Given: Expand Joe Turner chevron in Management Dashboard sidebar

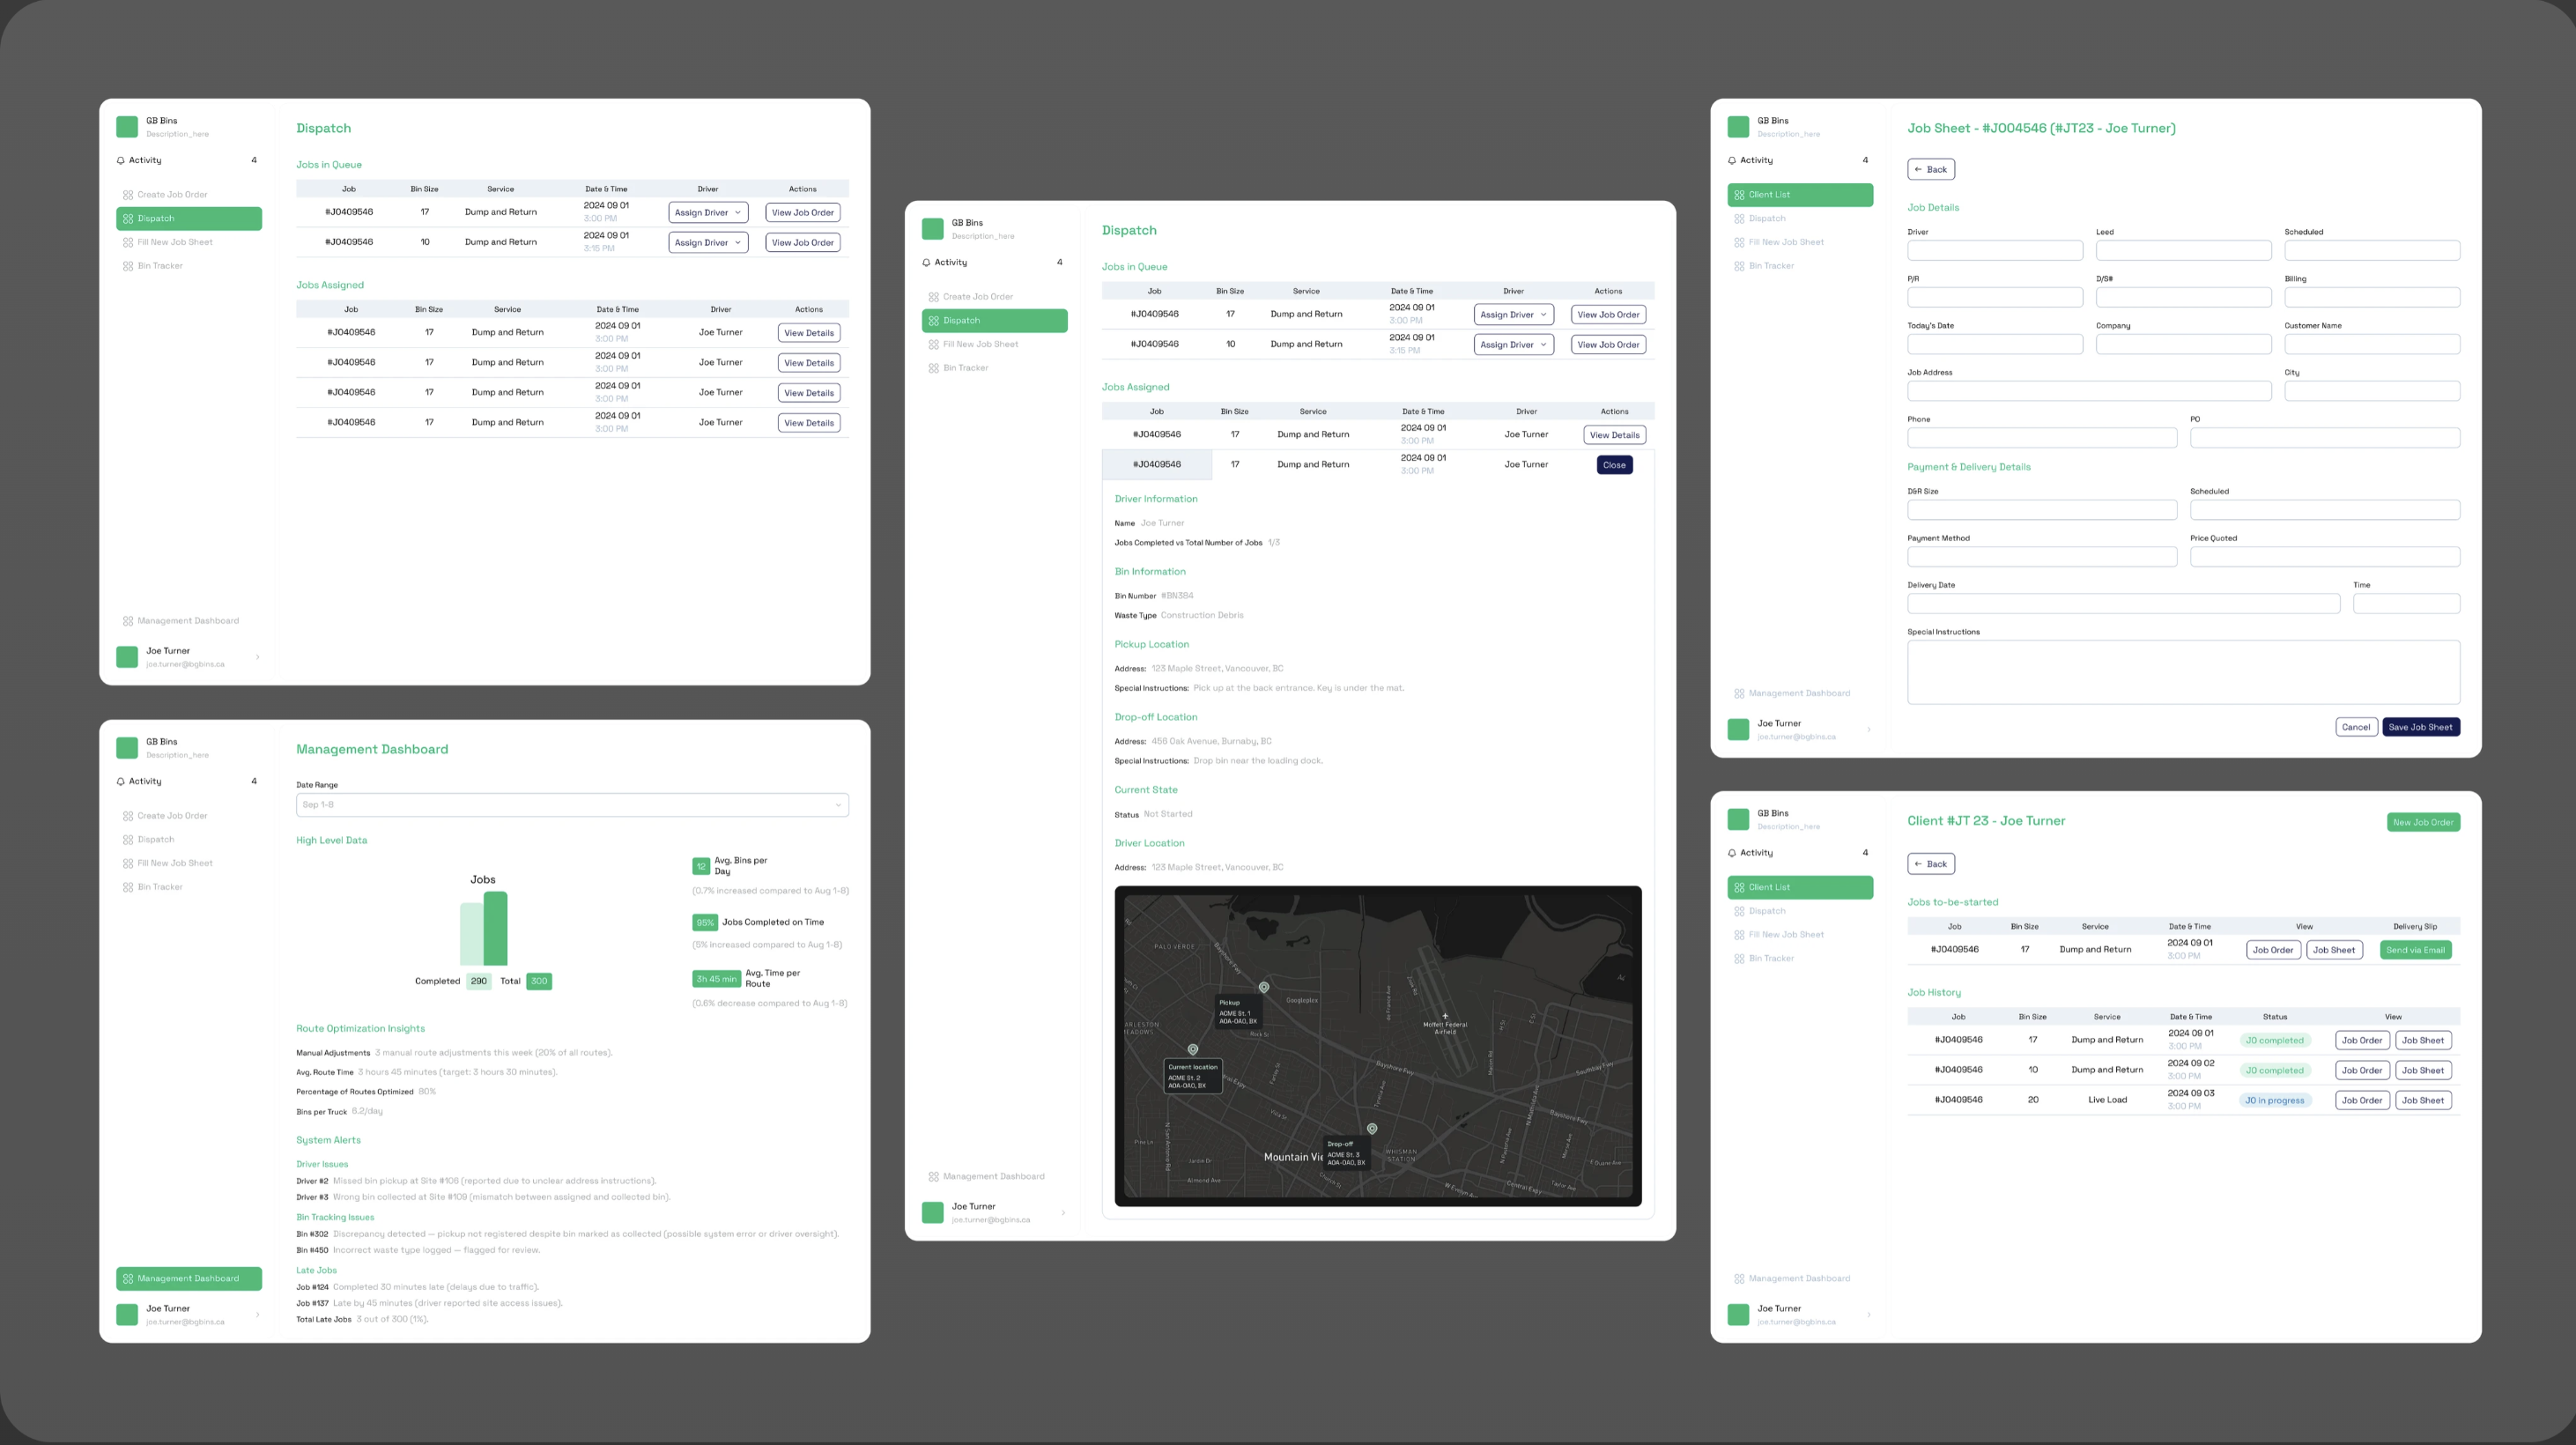Looking at the screenshot, I should [258, 1314].
